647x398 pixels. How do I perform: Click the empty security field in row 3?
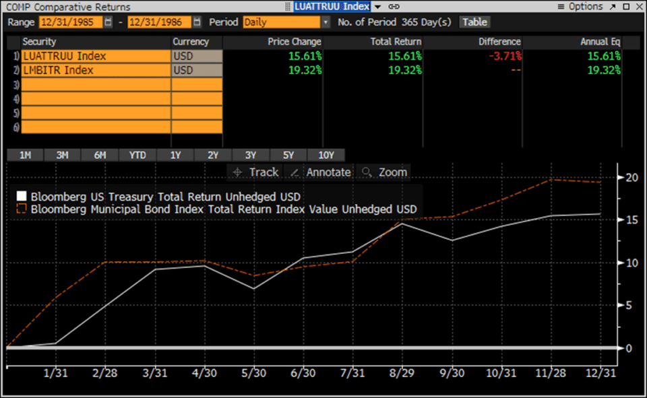click(x=96, y=84)
